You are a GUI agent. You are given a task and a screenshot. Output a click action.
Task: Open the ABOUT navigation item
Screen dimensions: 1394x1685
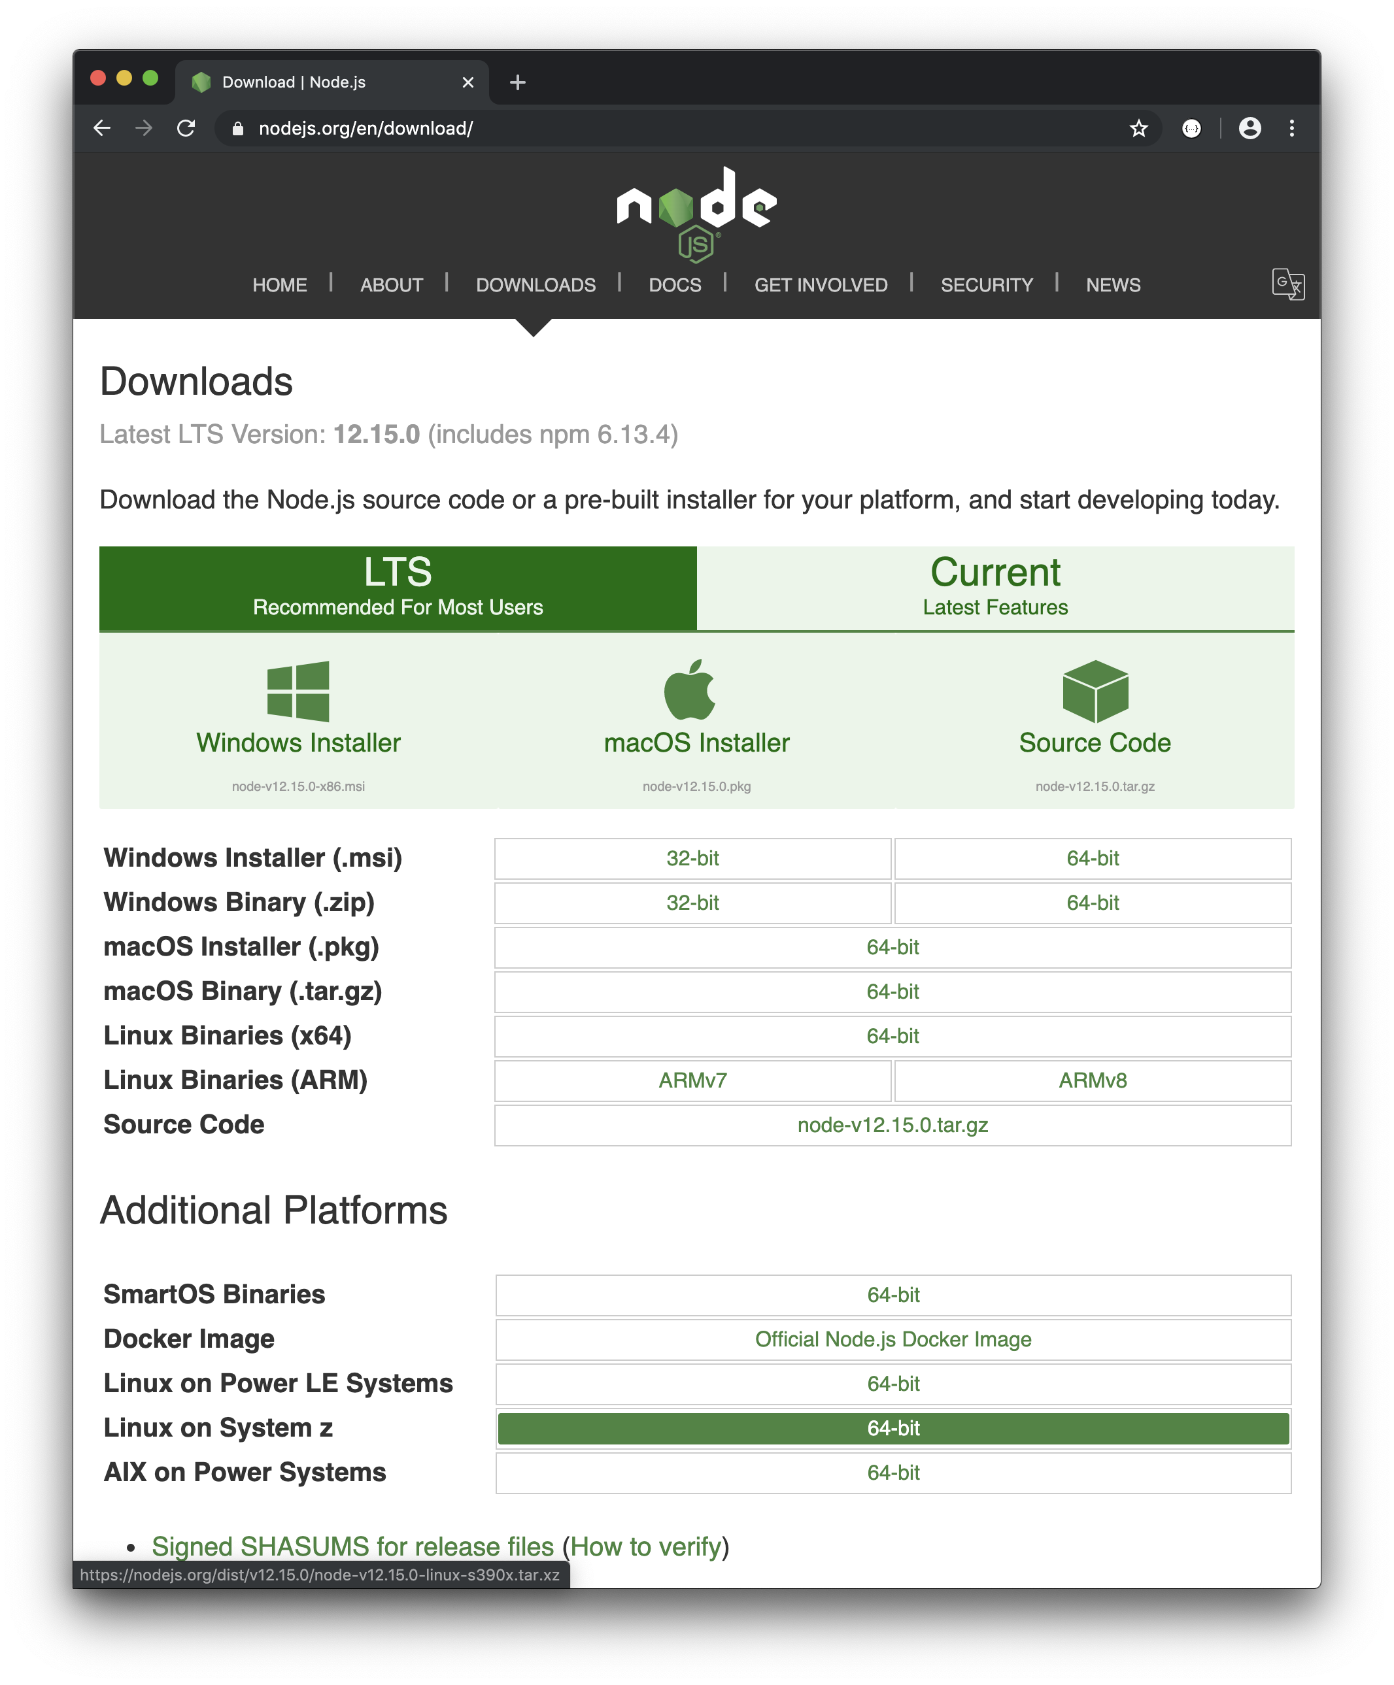pyautogui.click(x=391, y=285)
